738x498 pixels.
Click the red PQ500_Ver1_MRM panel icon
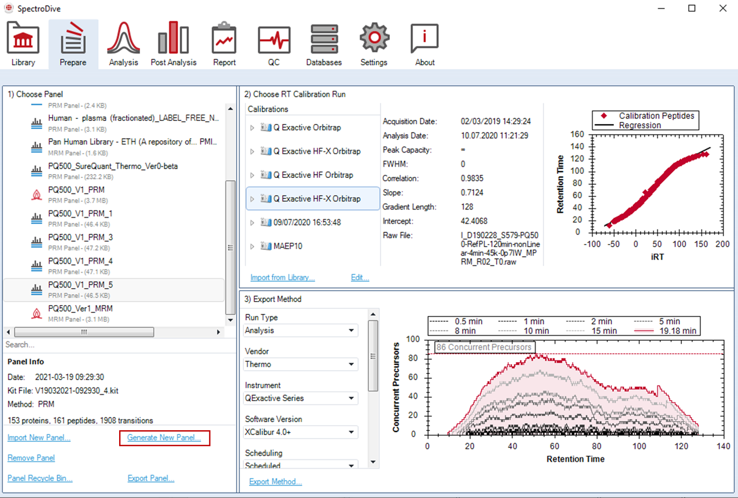tap(37, 313)
